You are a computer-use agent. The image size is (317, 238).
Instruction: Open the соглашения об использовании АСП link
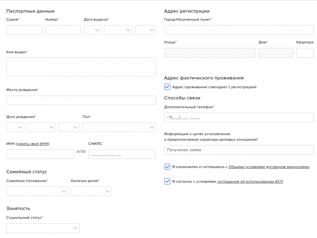coord(250,182)
